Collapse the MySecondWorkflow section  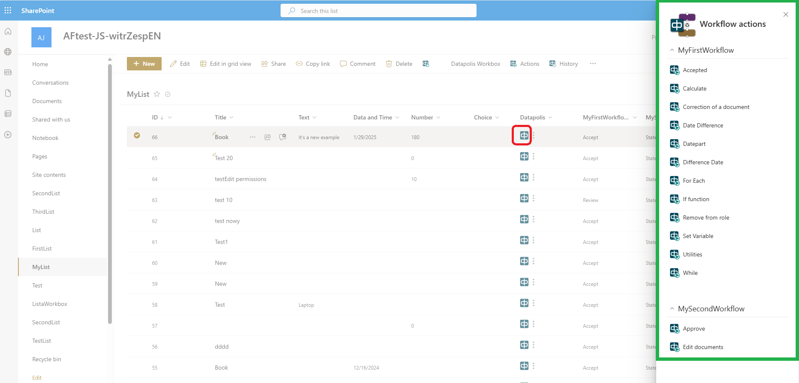tap(672, 309)
